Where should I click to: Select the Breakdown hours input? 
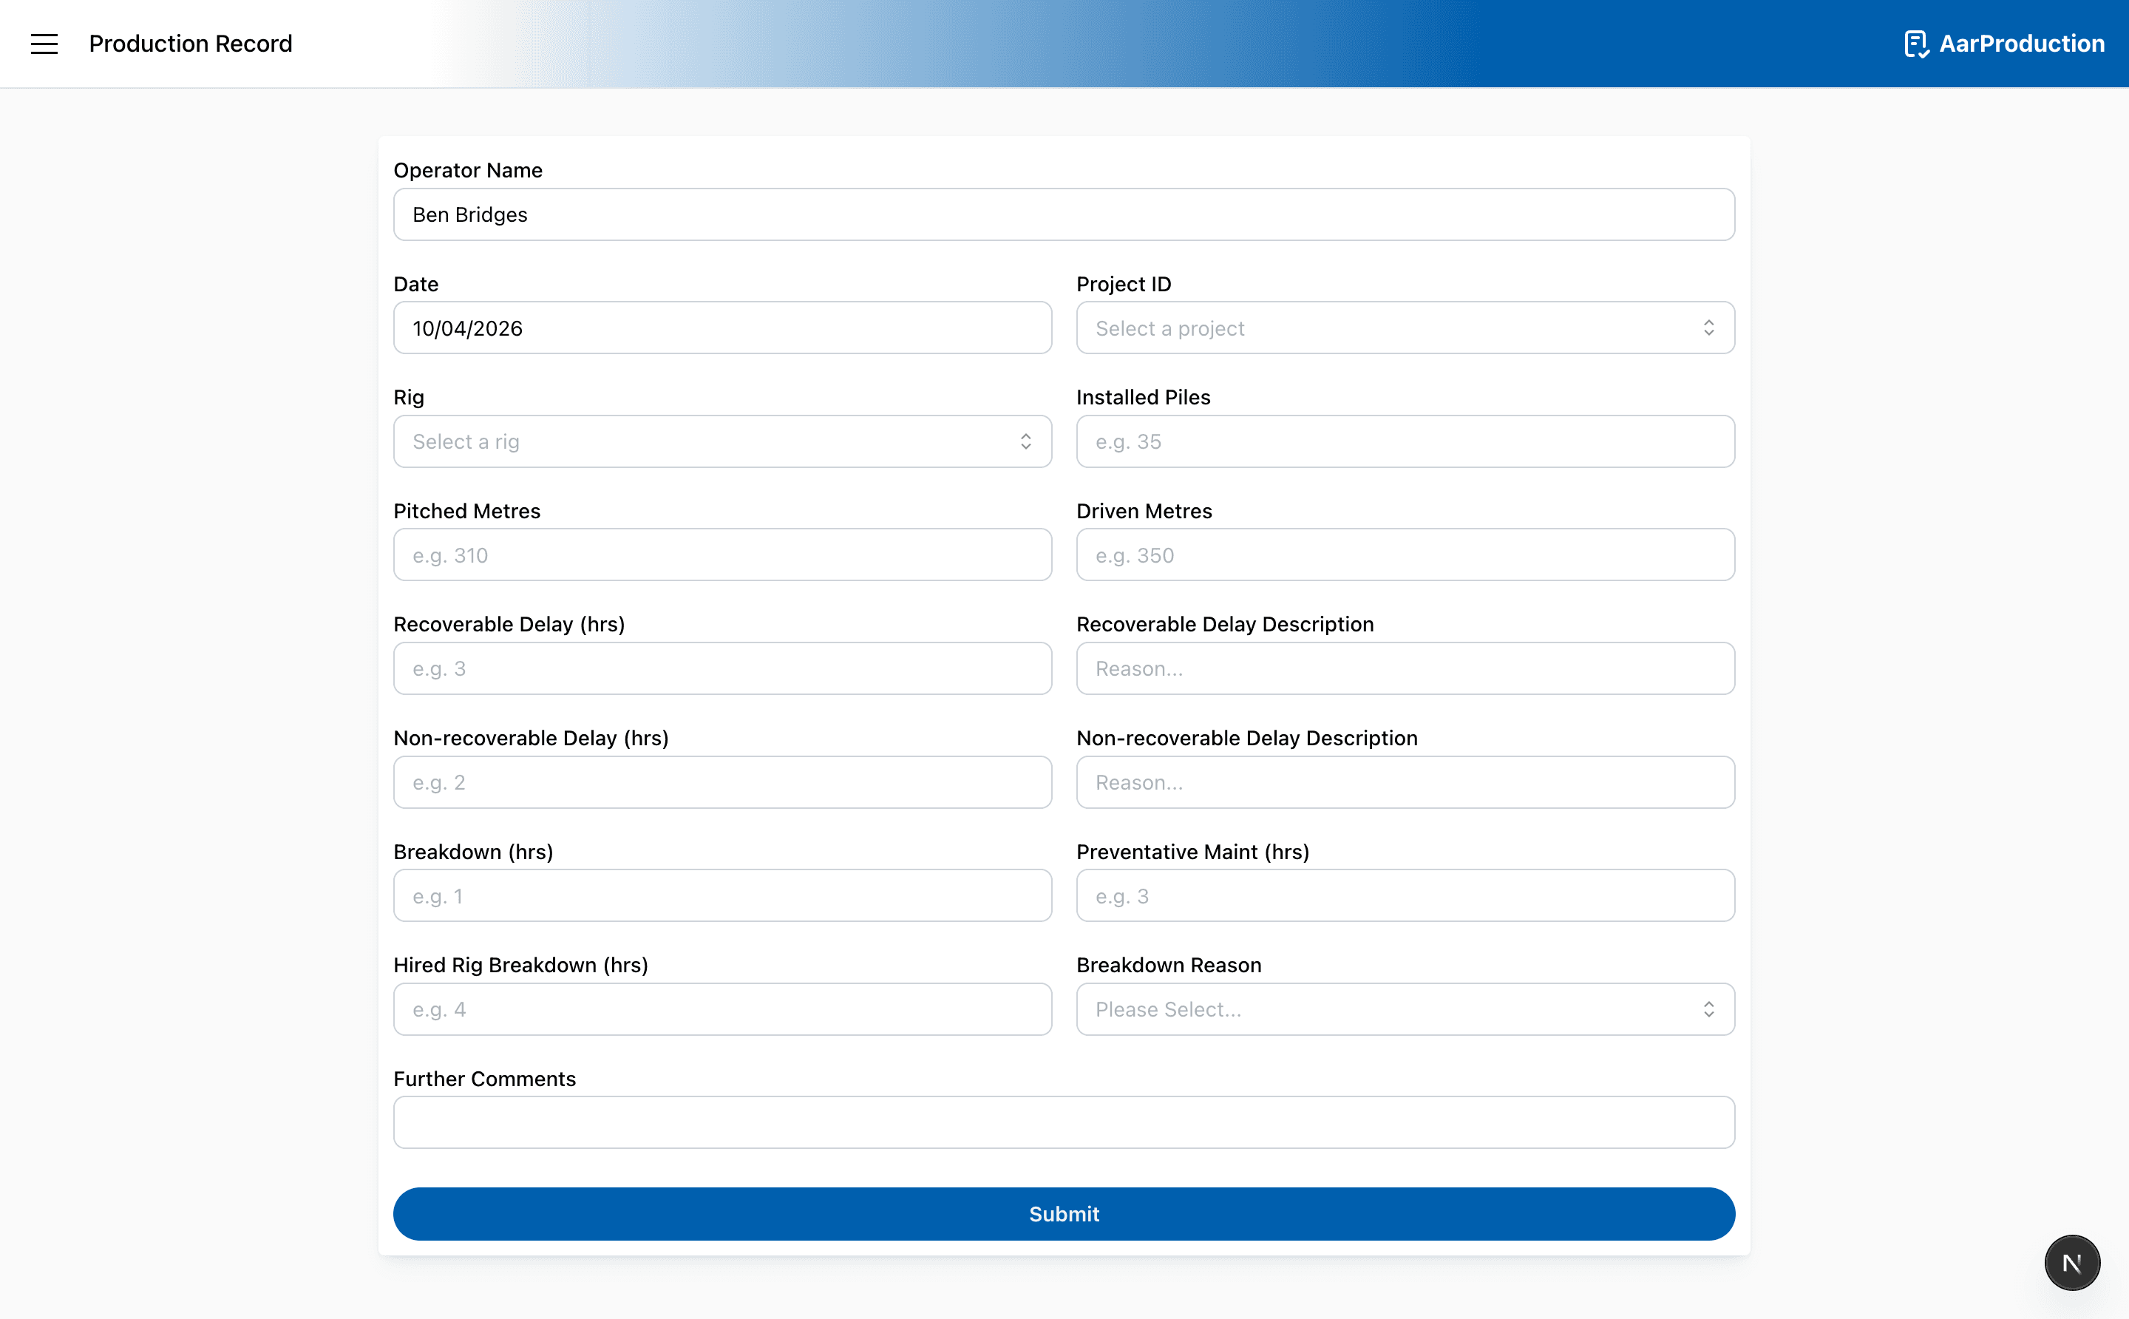722,895
